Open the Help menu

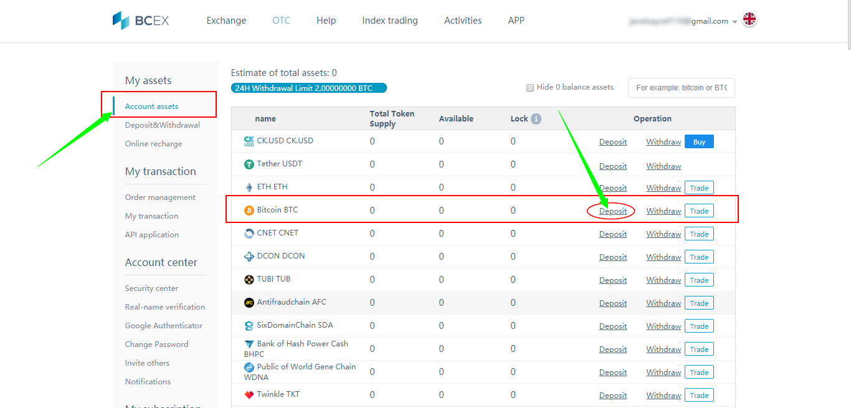pos(326,21)
